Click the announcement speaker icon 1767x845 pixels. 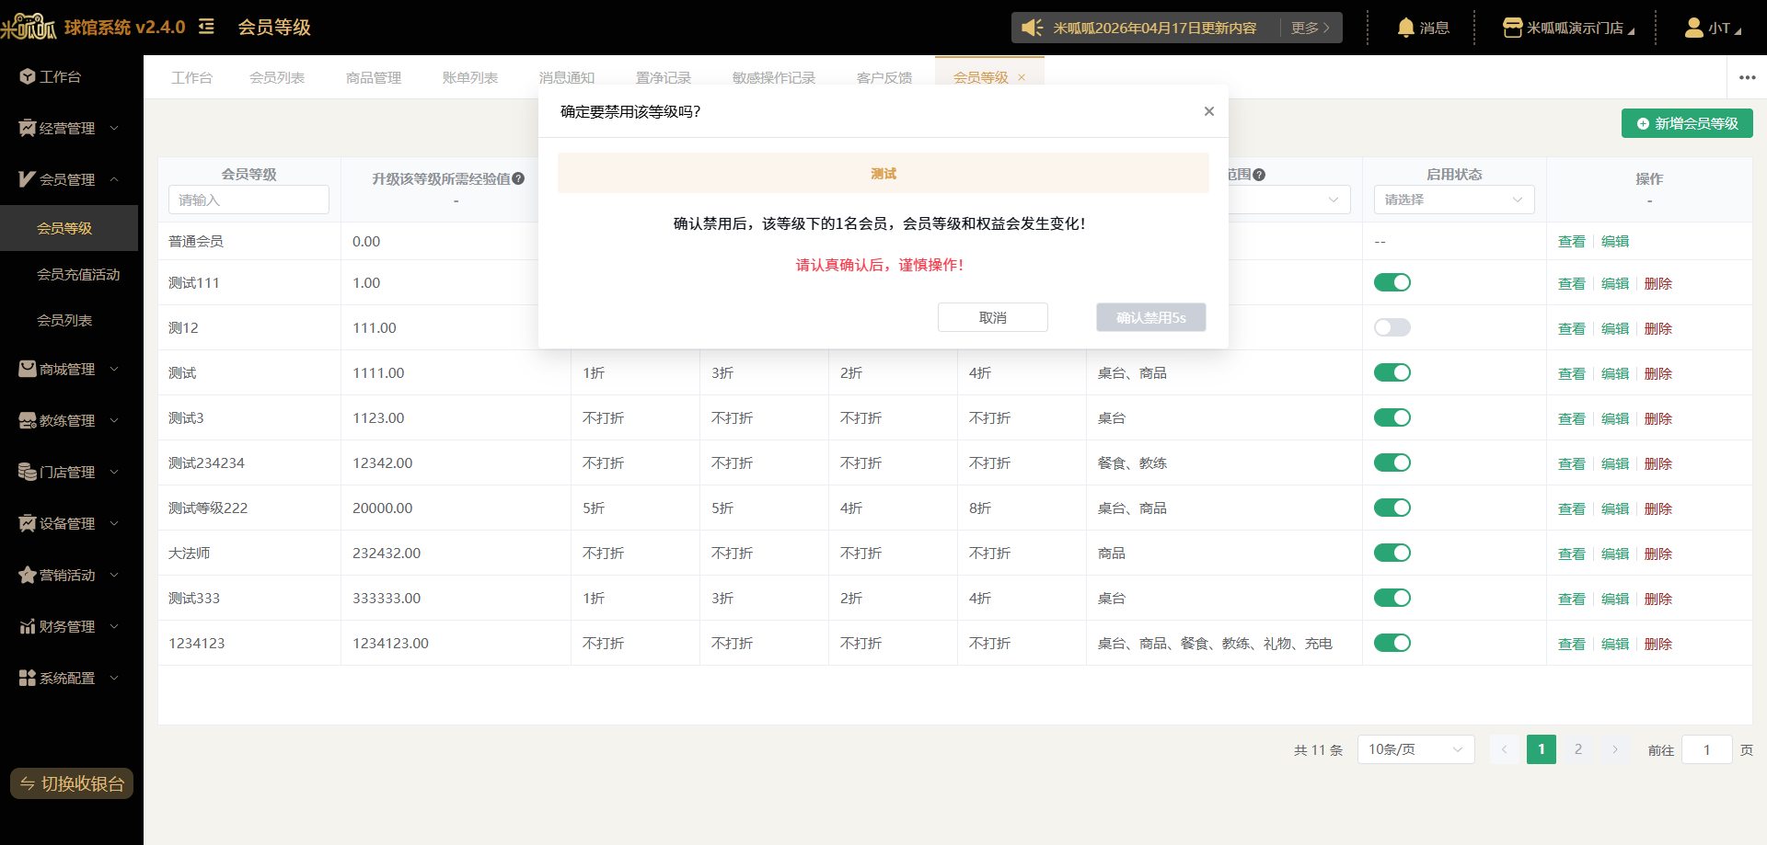tap(1033, 28)
